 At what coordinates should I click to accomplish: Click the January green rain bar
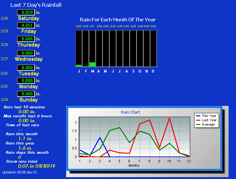(x=79, y=66)
